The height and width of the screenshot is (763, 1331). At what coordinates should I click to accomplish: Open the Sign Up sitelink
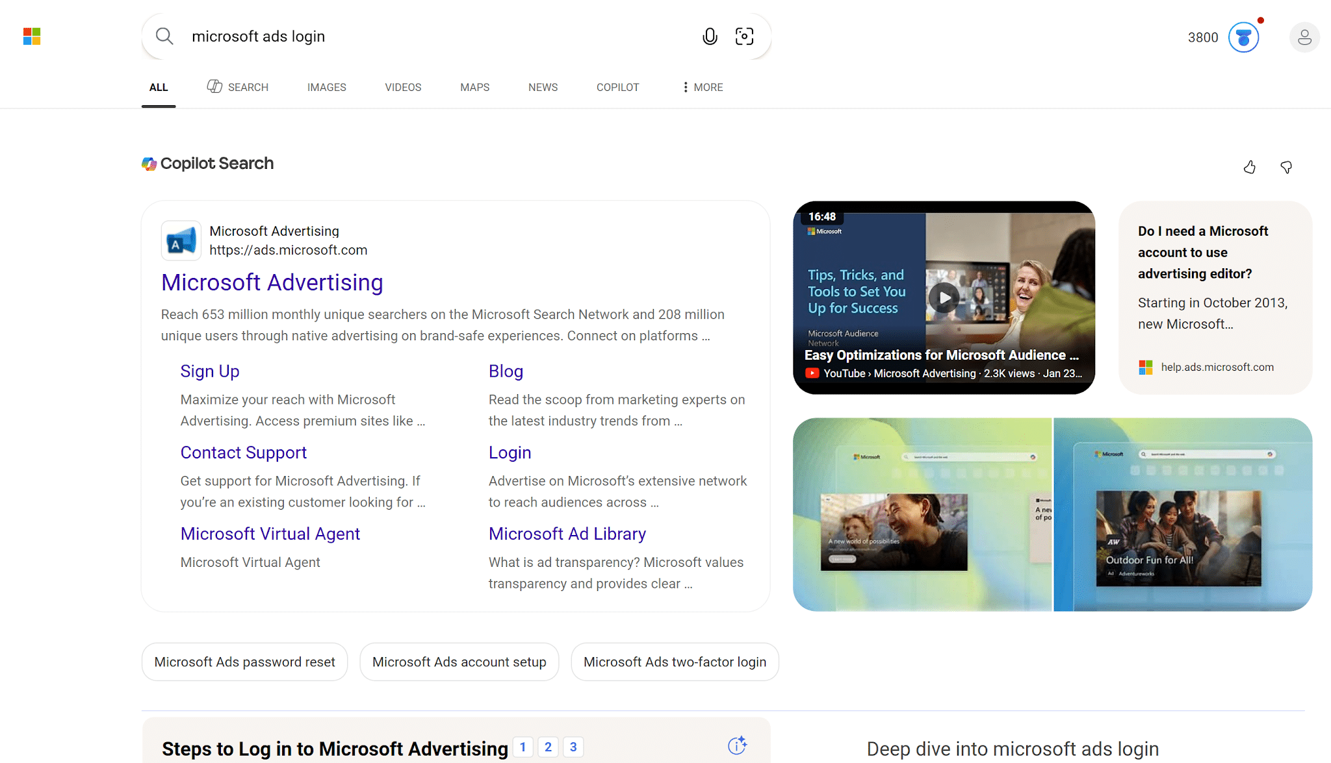point(210,371)
